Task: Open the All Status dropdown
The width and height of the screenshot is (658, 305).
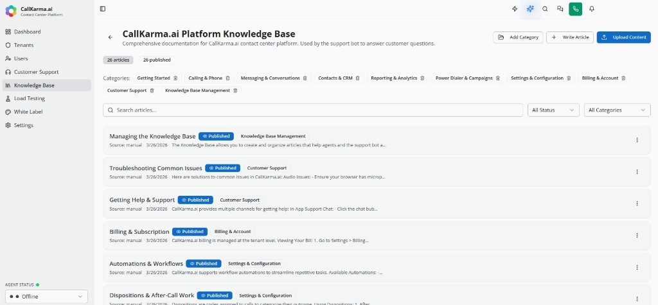Action: pyautogui.click(x=553, y=110)
